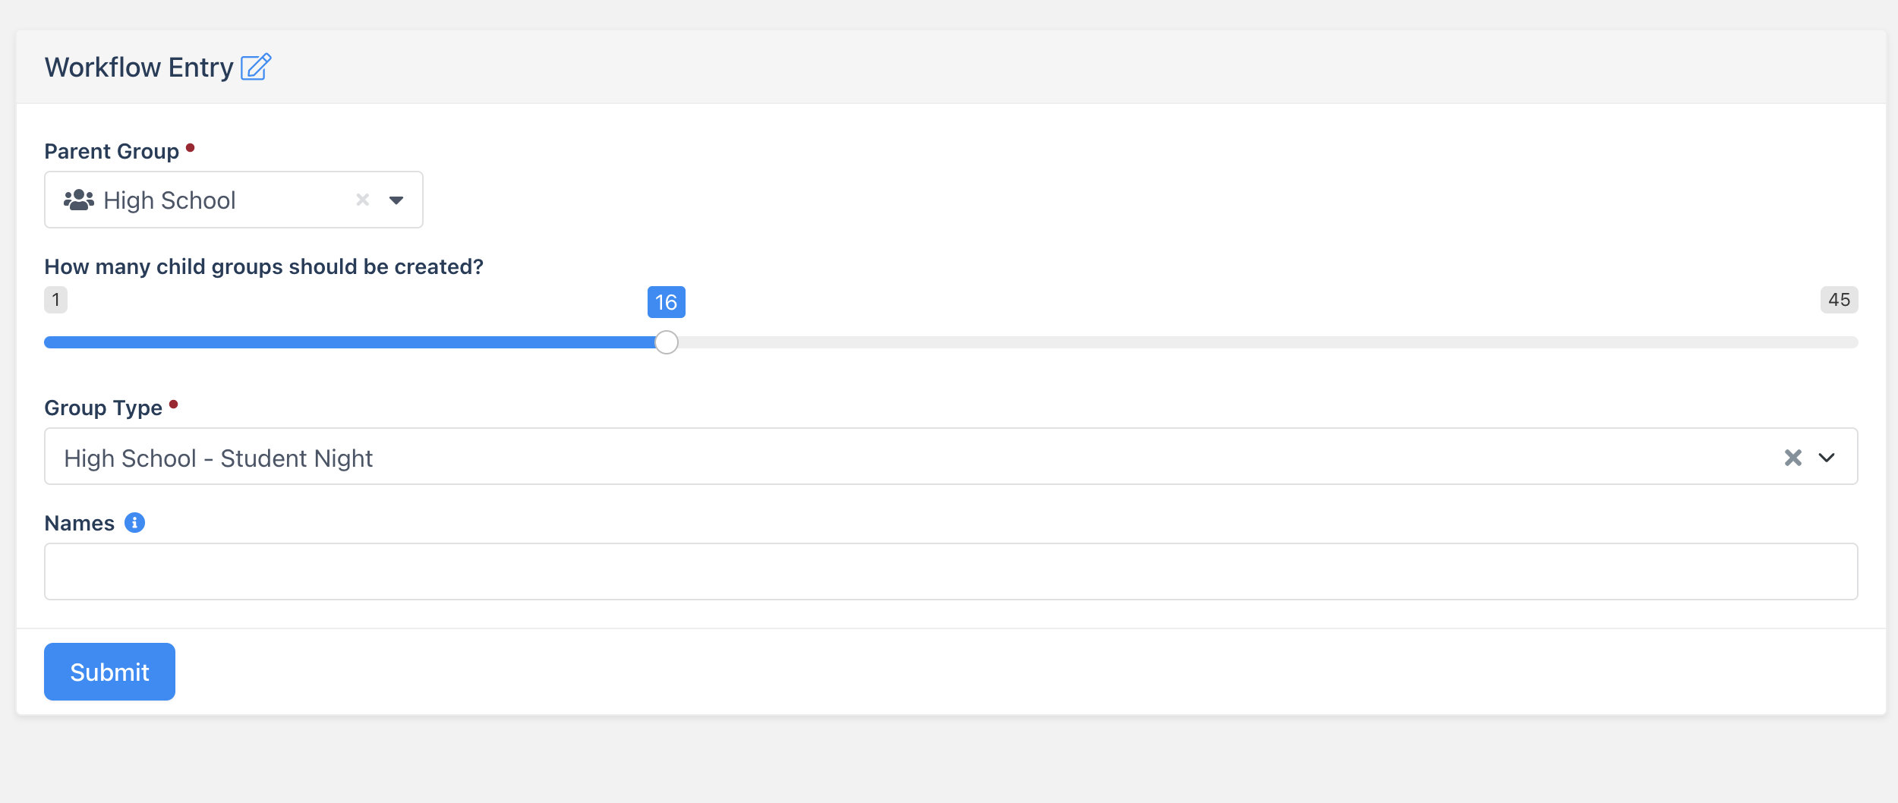
Task: Clear the Group Type selection
Action: point(1792,458)
